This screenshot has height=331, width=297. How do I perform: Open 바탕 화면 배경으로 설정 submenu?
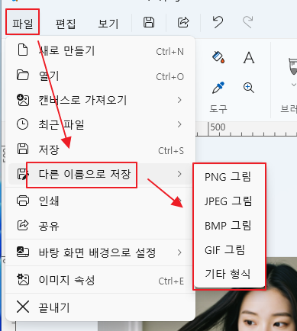click(100, 252)
